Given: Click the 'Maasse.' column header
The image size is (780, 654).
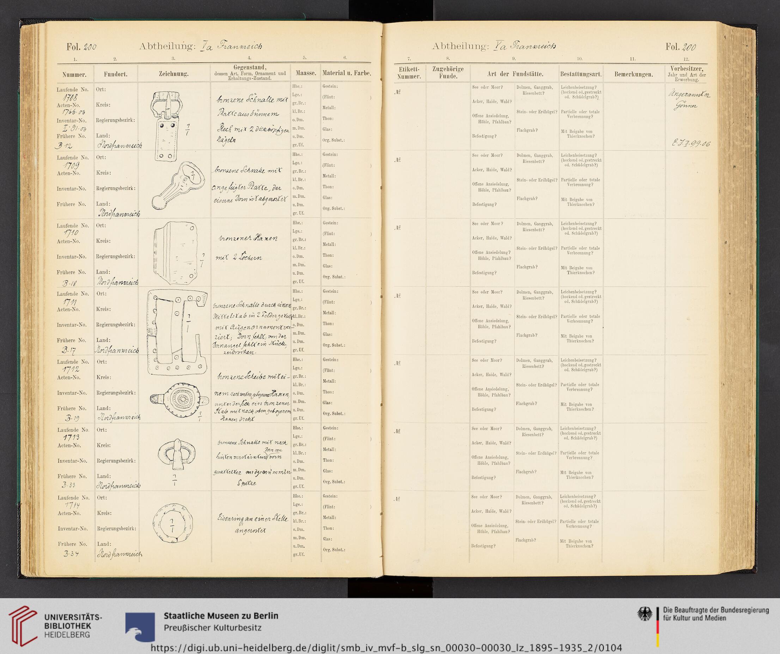Looking at the screenshot, I should coord(306,73).
